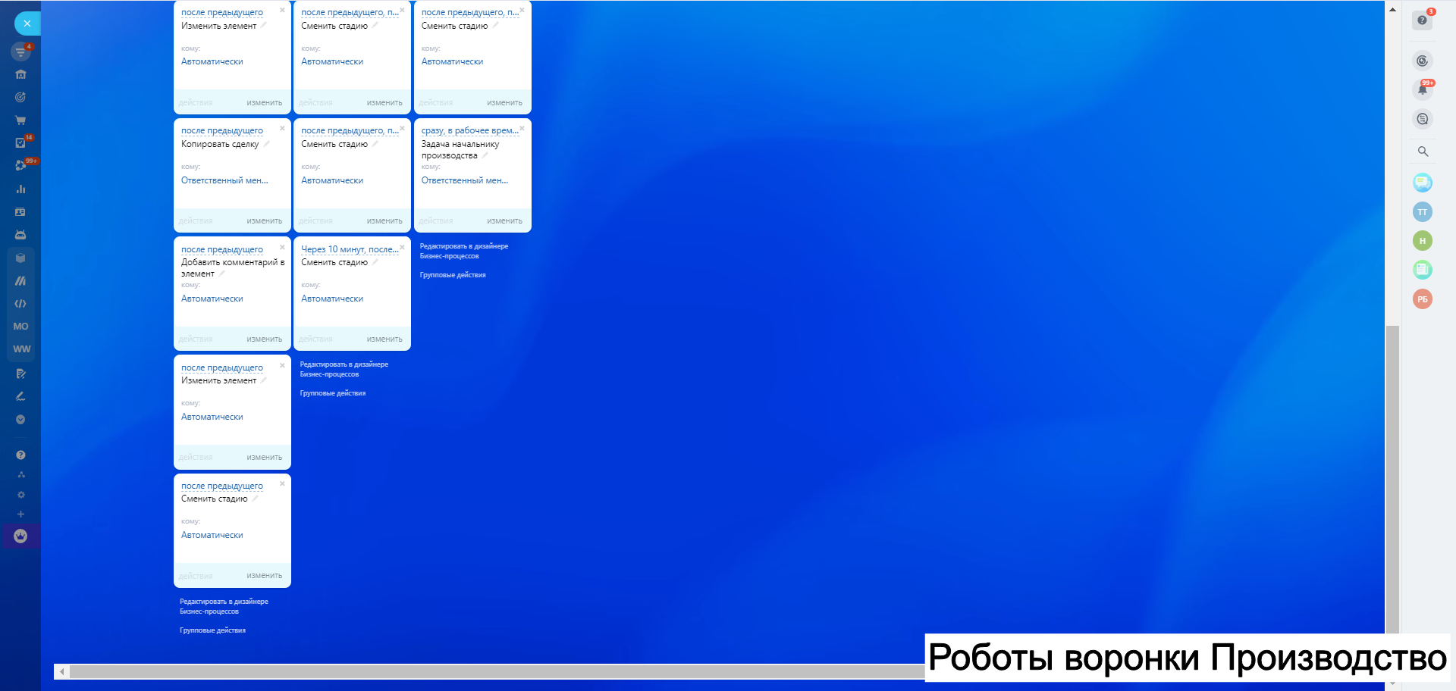Open действия menu on Добавить комментарий robot
Screen dimensions: 1456x691
tap(196, 339)
